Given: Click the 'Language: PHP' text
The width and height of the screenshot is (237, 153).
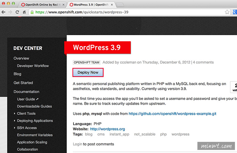Looking at the screenshot, I should (87, 124).
